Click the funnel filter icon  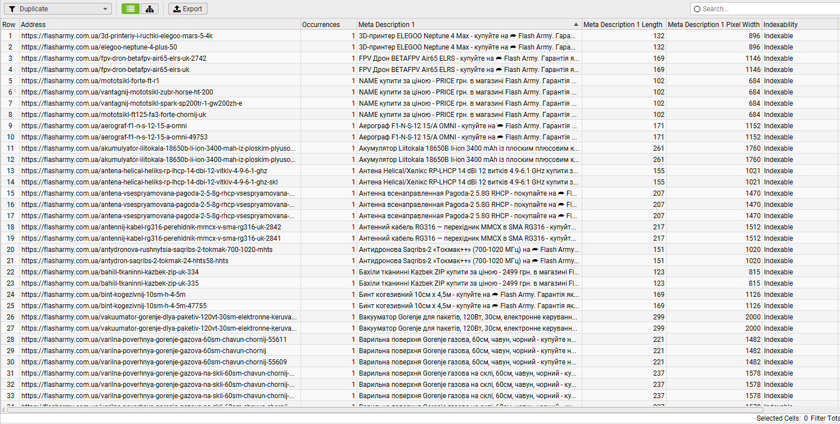click(x=12, y=9)
